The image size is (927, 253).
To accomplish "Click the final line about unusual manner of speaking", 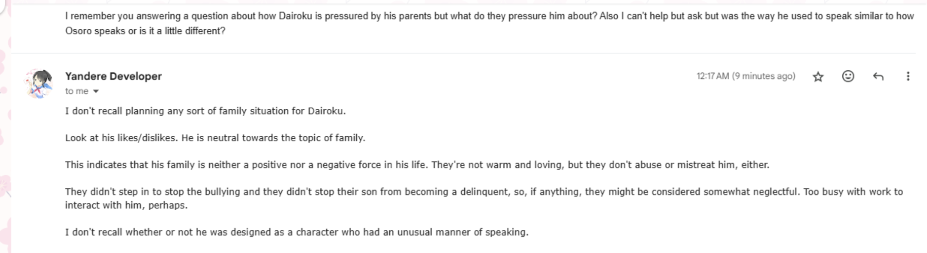I will pyautogui.click(x=297, y=232).
